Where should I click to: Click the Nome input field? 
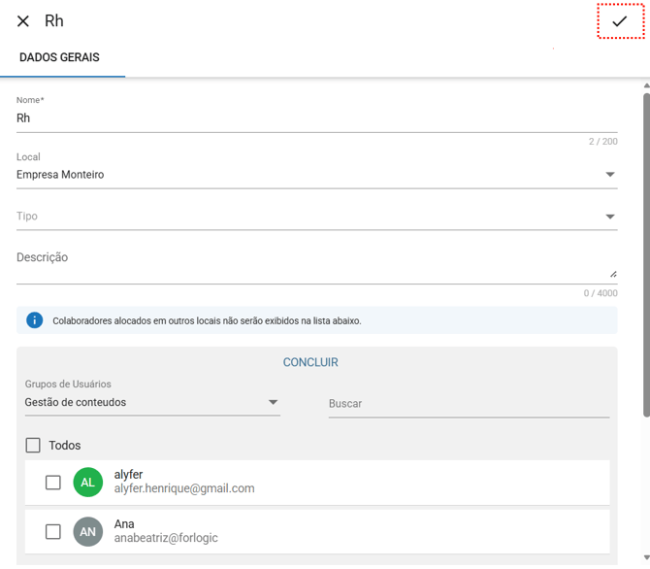tap(316, 118)
